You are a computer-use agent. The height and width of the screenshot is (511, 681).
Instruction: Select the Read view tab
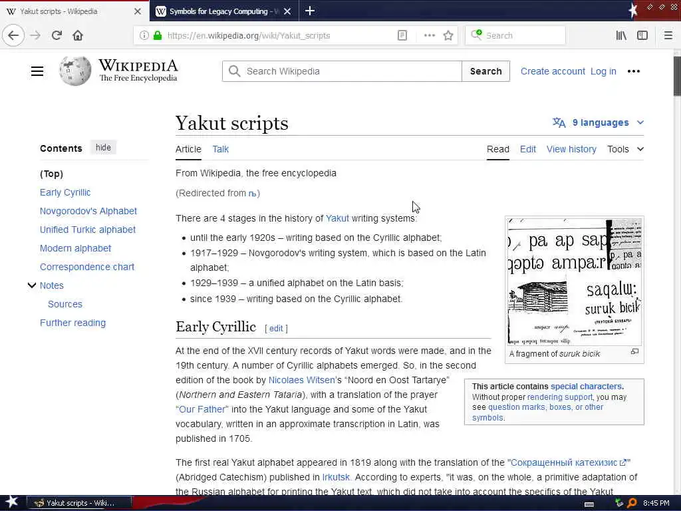(x=497, y=149)
